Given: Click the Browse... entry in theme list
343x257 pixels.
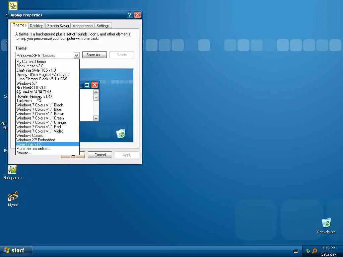Looking at the screenshot, I should 48,153.
